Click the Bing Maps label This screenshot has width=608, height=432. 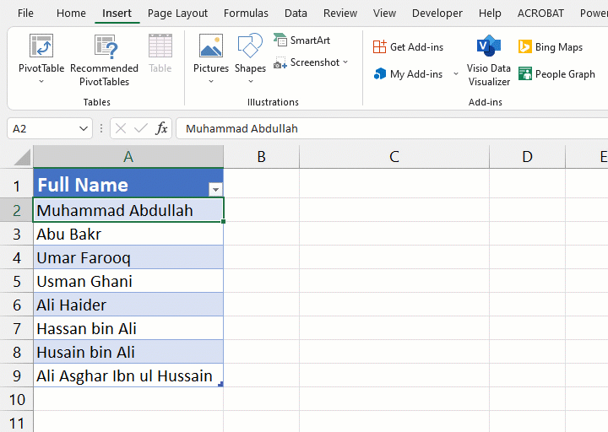coord(559,47)
